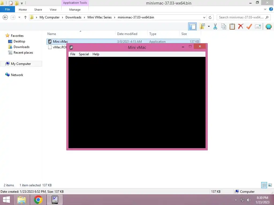Click the Mini vMac title bar icon

71,47
